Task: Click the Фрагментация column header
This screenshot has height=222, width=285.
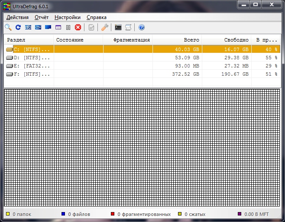Action: coord(128,40)
